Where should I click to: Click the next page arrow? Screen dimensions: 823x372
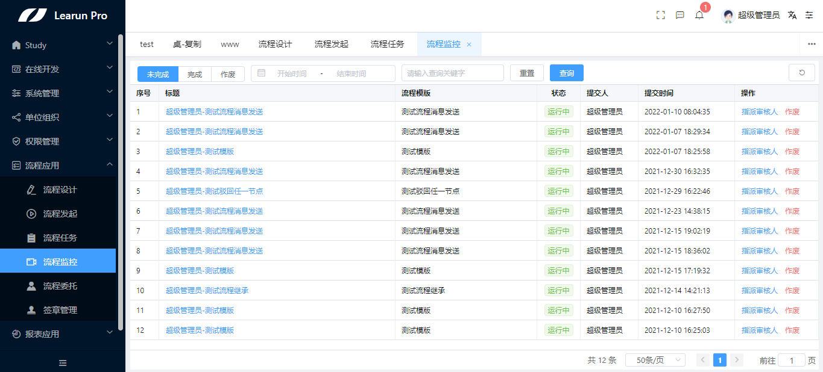tap(737, 360)
